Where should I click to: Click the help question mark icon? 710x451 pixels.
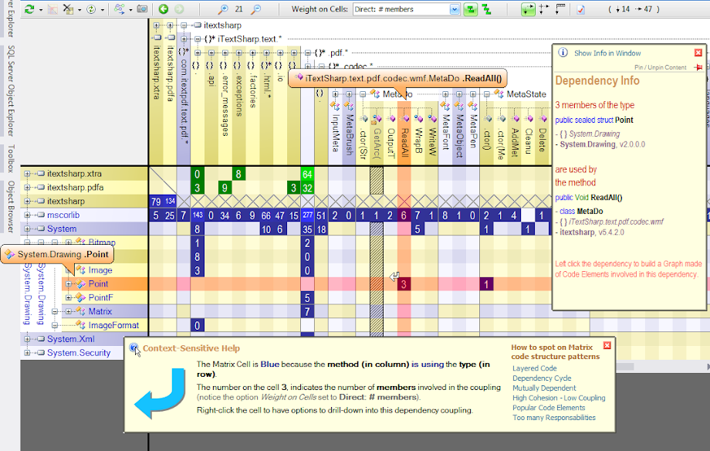coord(134,348)
